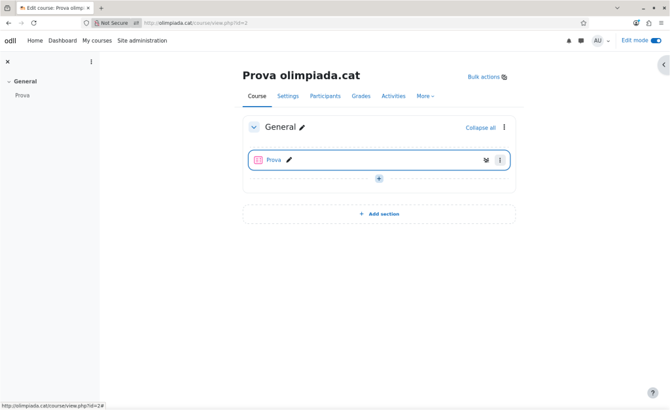Open the help question mark button
The height and width of the screenshot is (410, 670).
652,393
